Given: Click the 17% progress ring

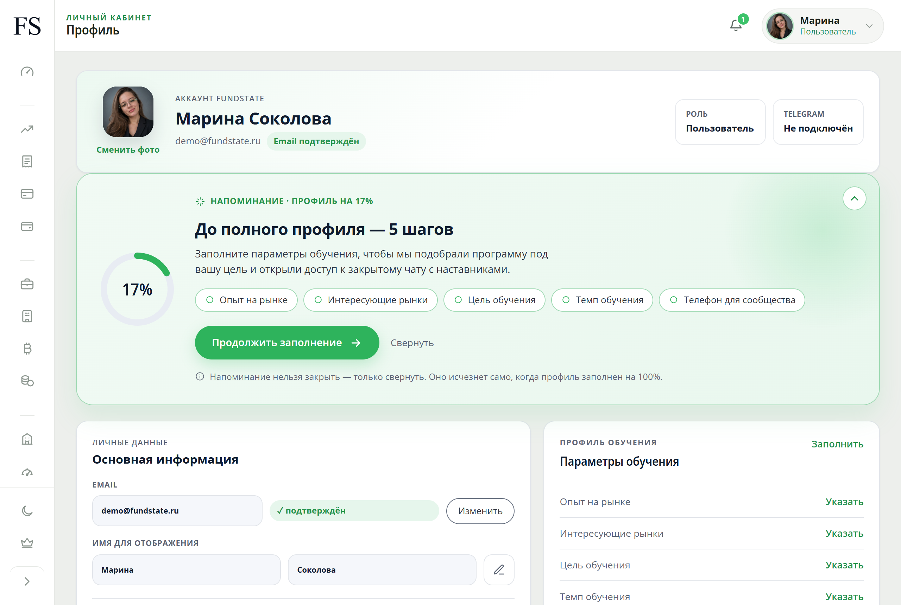Looking at the screenshot, I should (137, 289).
